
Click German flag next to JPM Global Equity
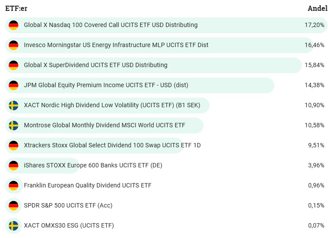[x=14, y=85]
